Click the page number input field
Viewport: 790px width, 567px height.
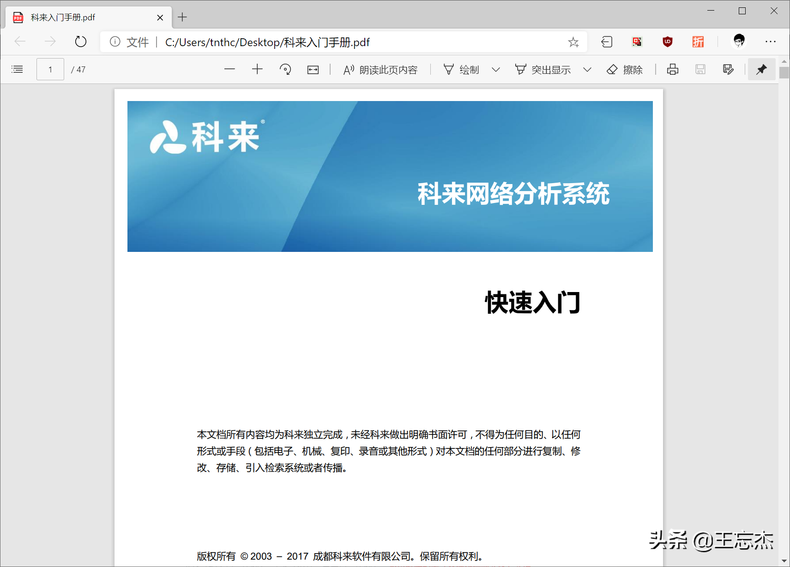[x=50, y=69]
